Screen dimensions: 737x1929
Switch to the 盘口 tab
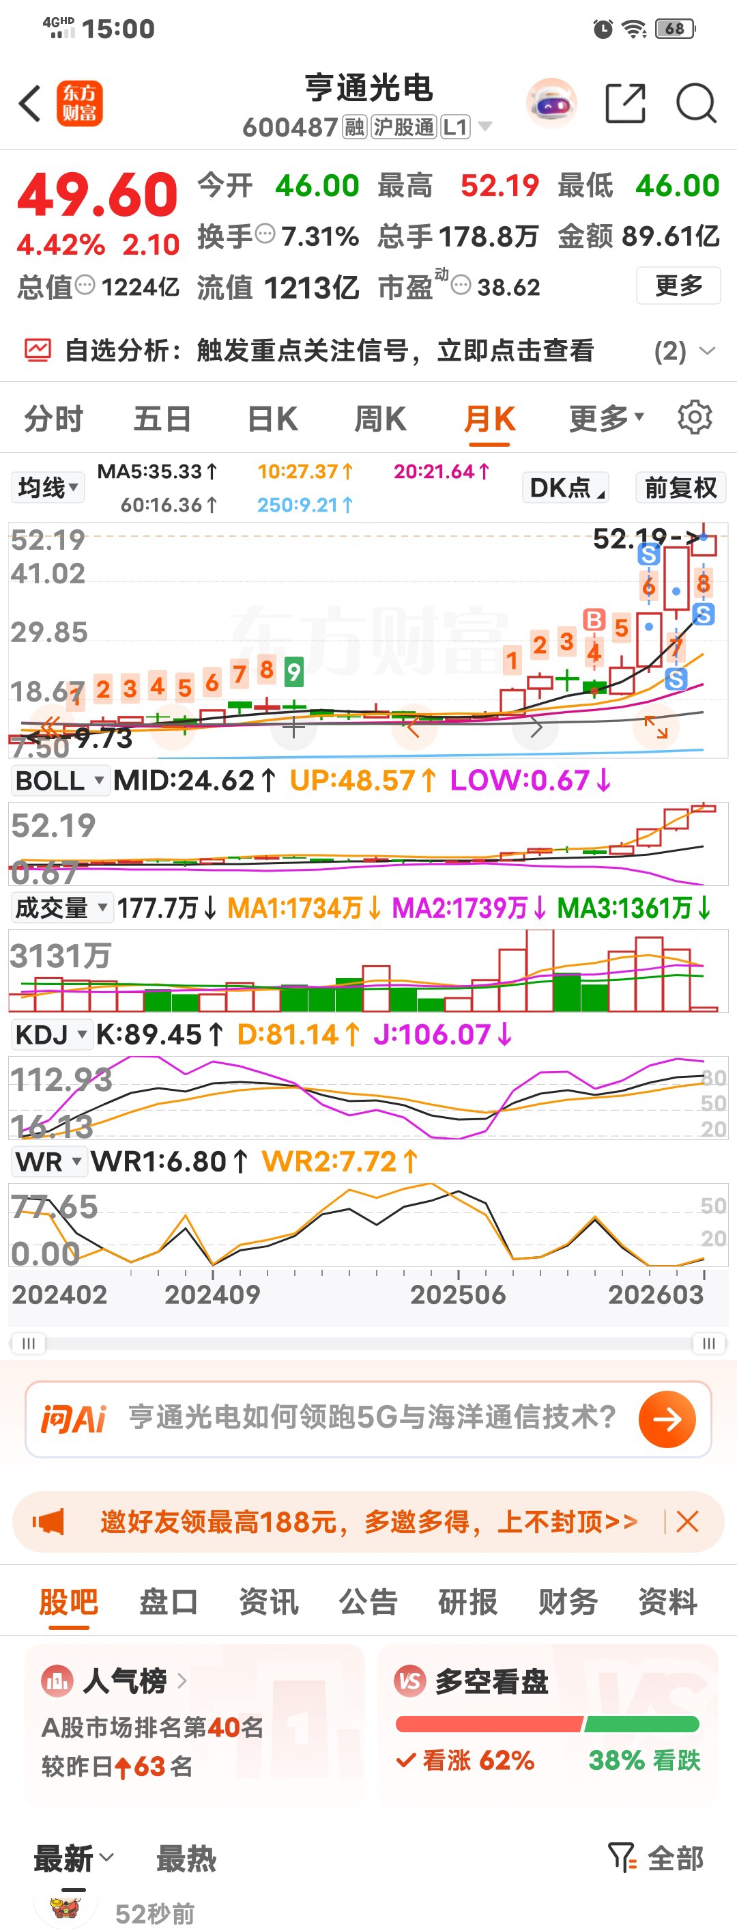pos(169,1602)
